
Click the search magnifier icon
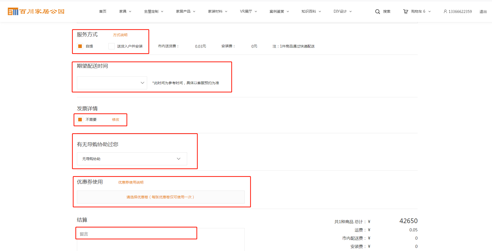point(377,12)
